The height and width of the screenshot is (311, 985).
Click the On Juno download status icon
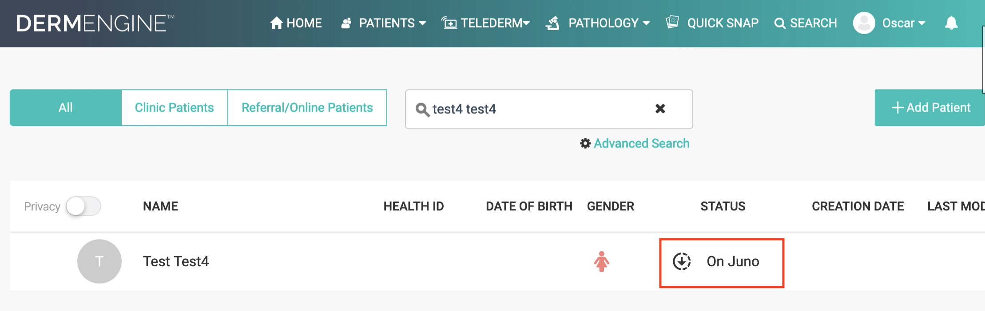point(682,261)
